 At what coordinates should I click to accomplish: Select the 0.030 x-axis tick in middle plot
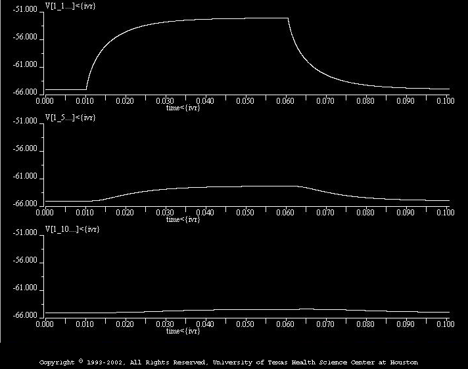pyautogui.click(x=165, y=213)
